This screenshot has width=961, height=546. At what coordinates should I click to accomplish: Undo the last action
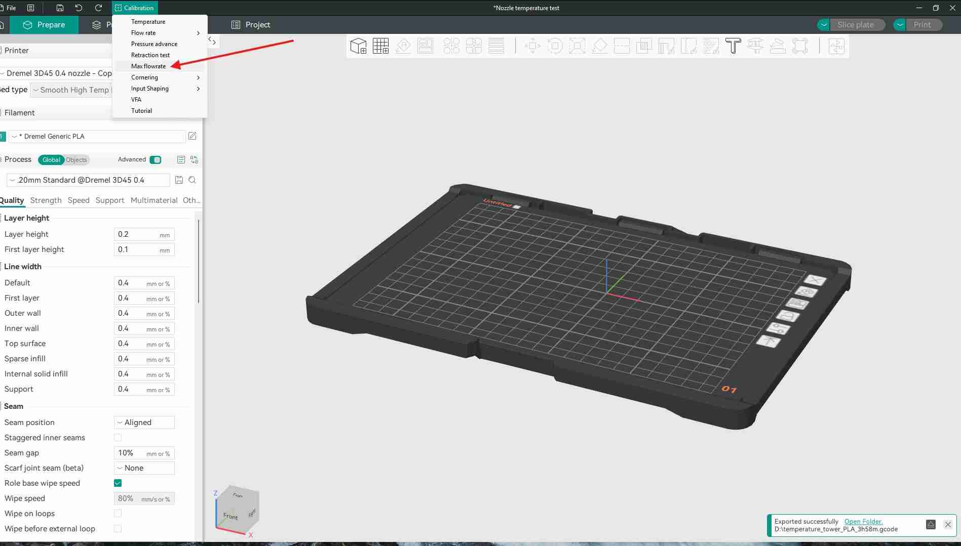79,8
